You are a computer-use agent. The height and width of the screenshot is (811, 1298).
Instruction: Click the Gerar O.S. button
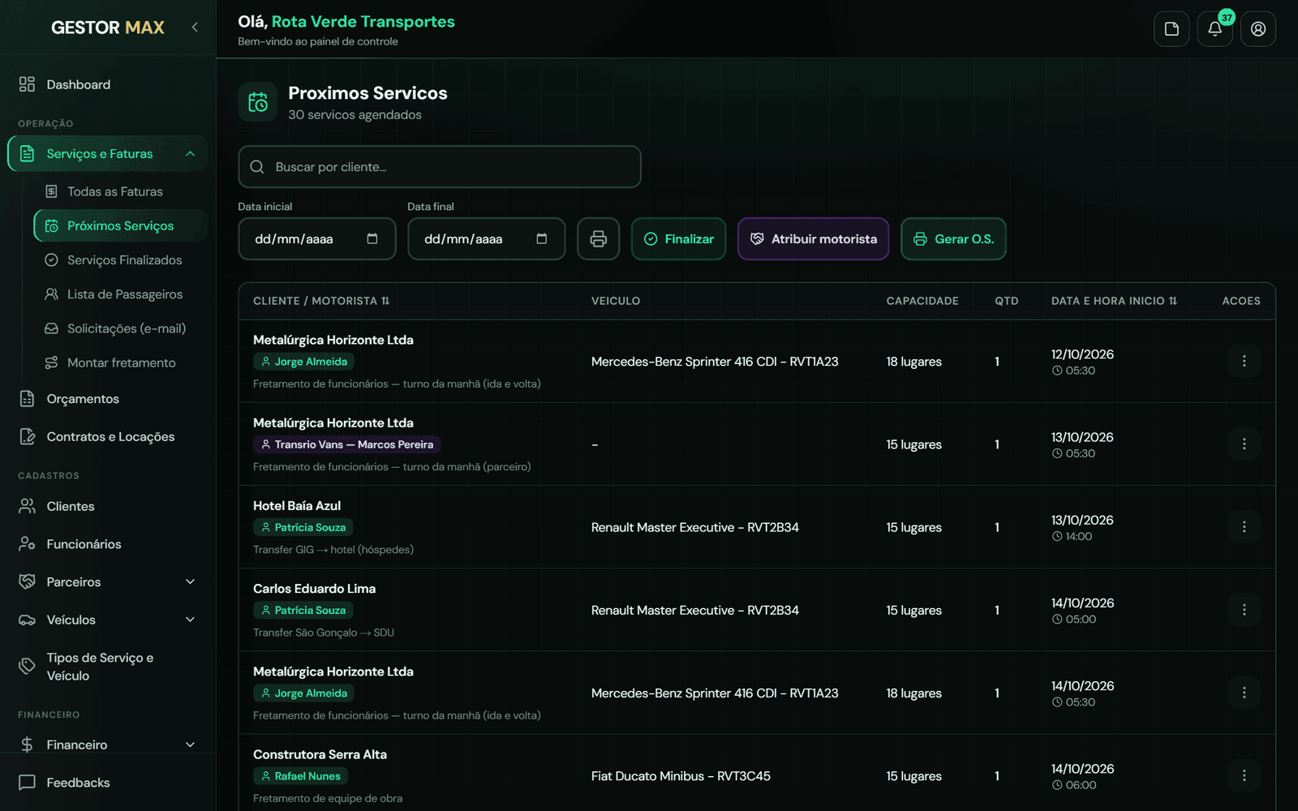(x=953, y=239)
